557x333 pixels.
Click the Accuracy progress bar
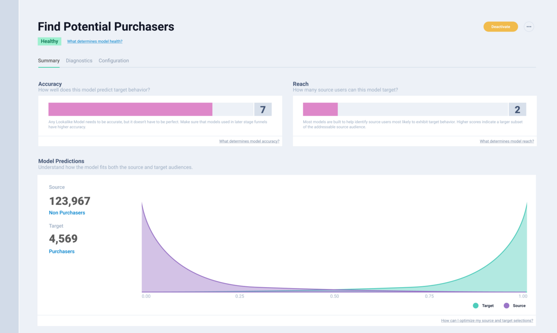pyautogui.click(x=130, y=109)
